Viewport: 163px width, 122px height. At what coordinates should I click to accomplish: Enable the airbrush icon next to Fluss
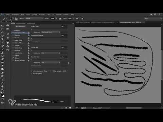pos(77,18)
